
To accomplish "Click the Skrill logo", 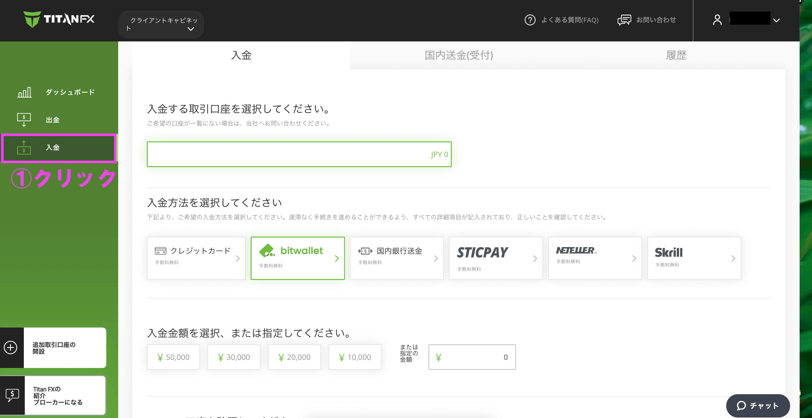I will click(x=669, y=252).
